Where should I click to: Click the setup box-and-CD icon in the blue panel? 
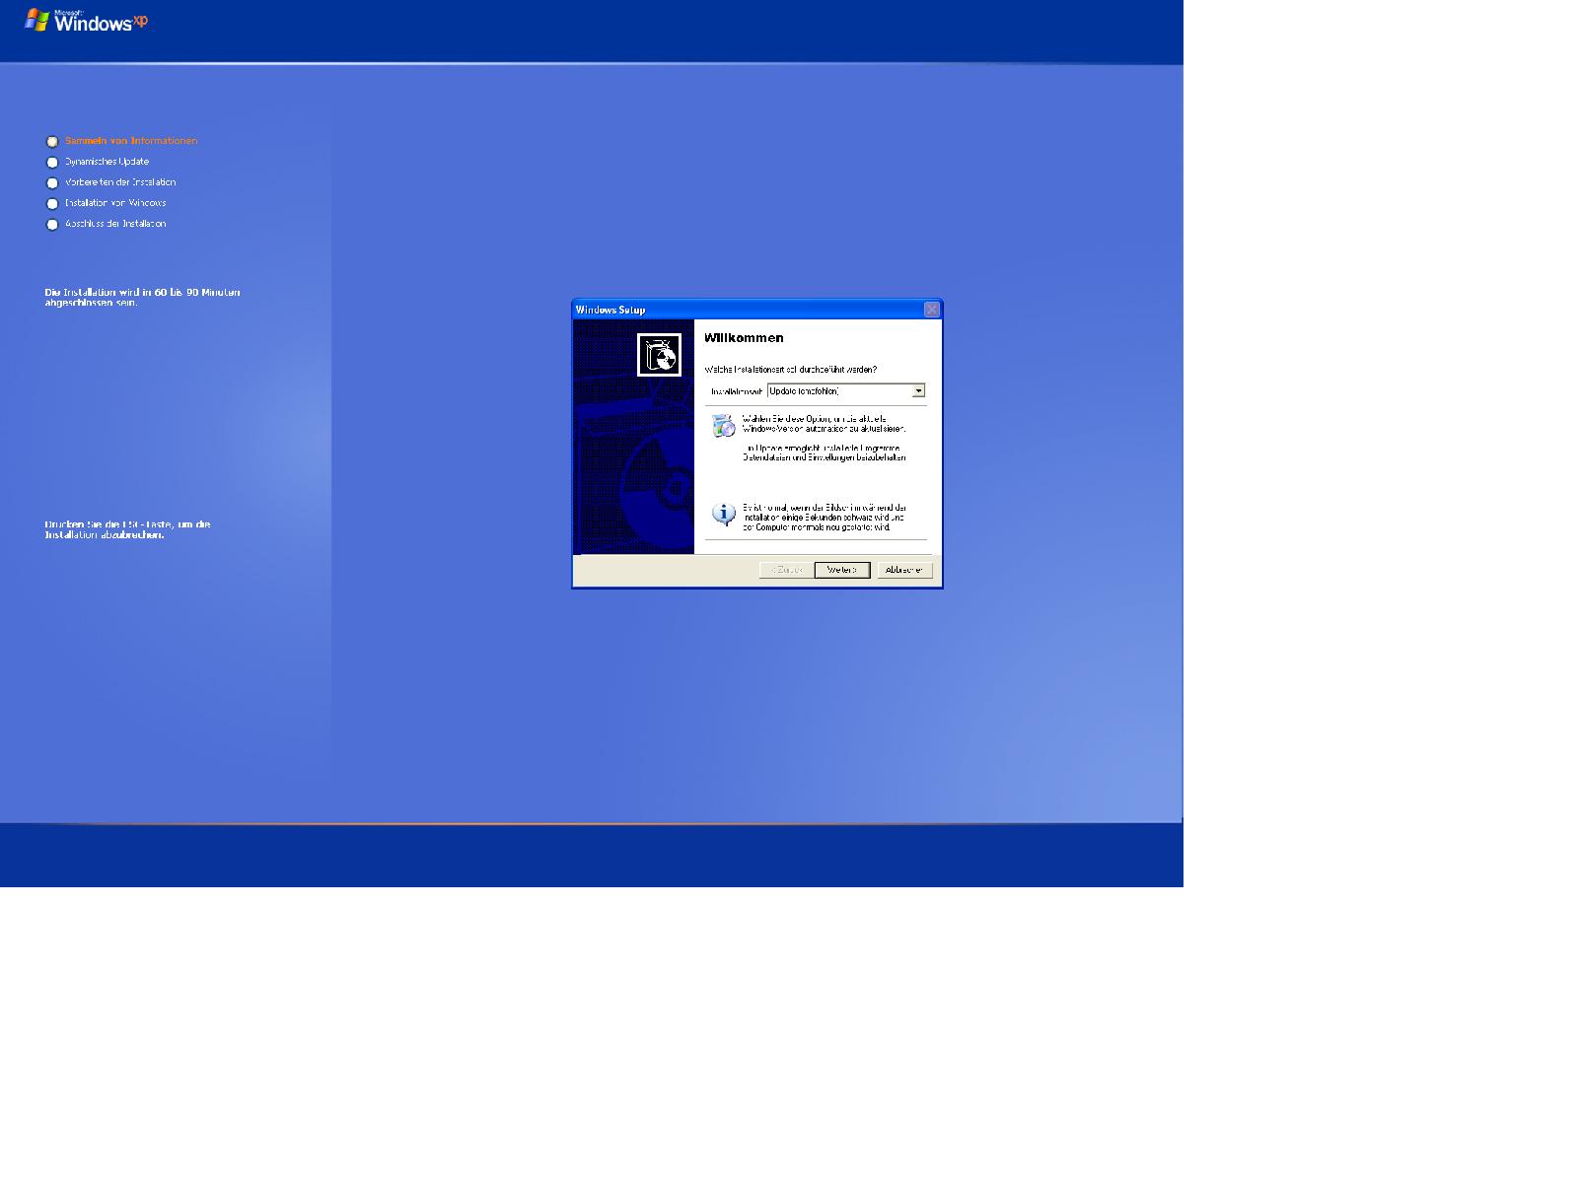(659, 355)
